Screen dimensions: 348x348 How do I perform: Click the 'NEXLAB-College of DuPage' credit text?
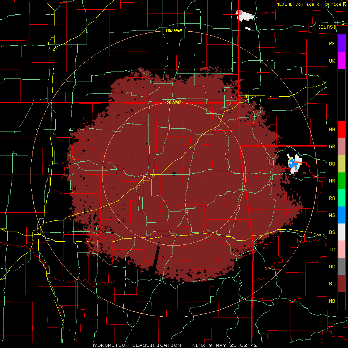point(309,4)
